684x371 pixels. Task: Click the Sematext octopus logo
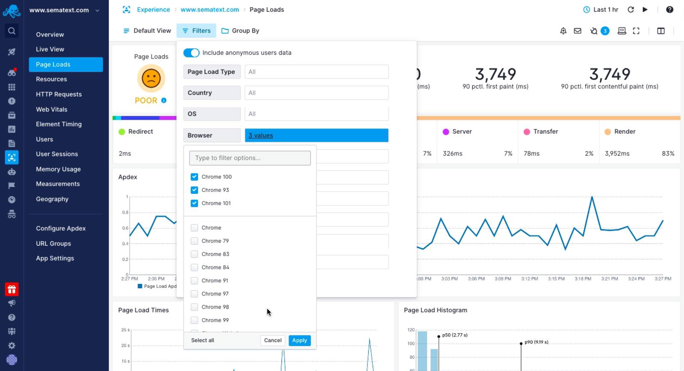(12, 11)
